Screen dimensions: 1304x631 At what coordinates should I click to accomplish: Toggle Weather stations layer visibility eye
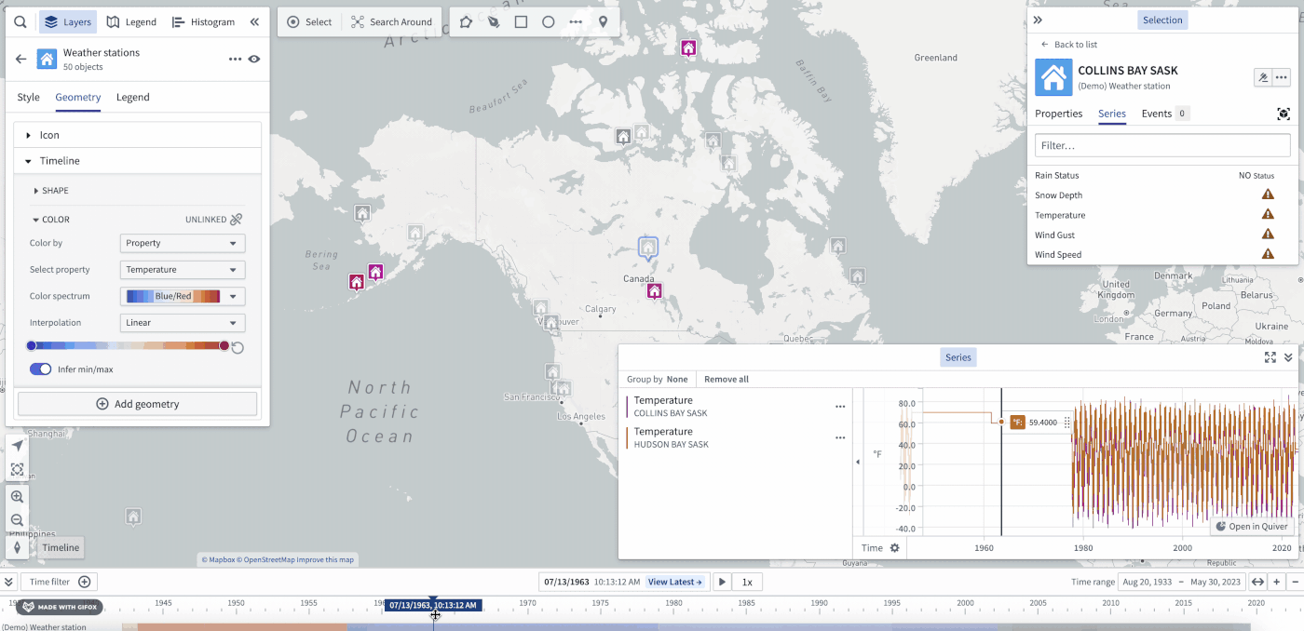(254, 59)
